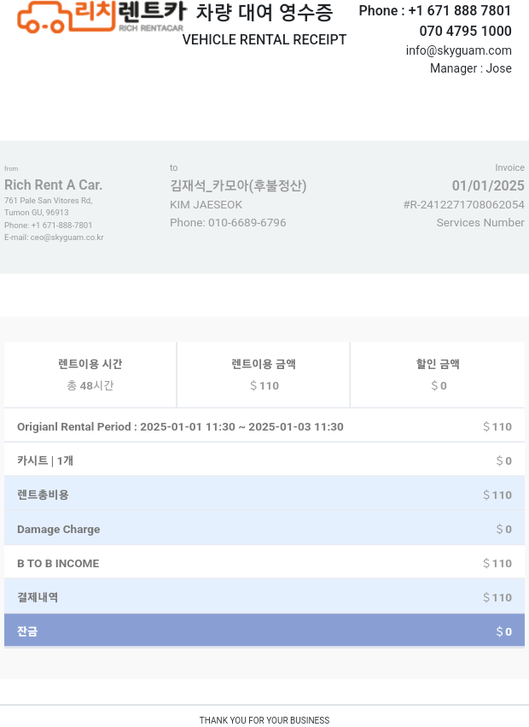The width and height of the screenshot is (529, 727).
Task: Click the invoice number #R-2412271708062054
Action: pyautogui.click(x=463, y=205)
